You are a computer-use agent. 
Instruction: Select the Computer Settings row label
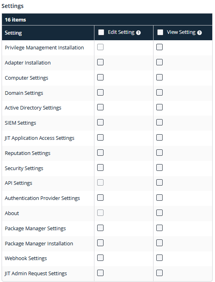(x=27, y=78)
